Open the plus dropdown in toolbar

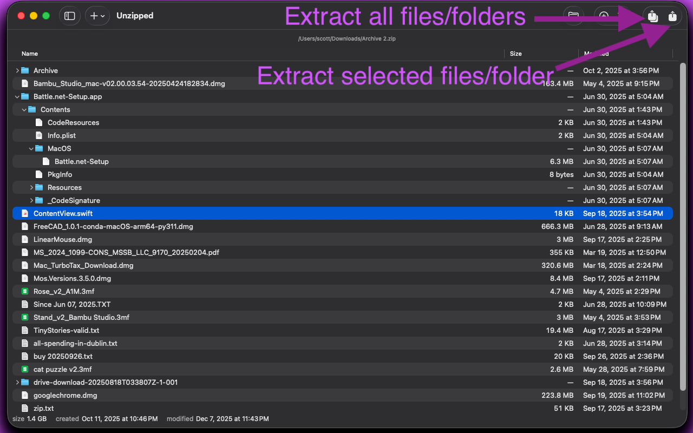97,16
